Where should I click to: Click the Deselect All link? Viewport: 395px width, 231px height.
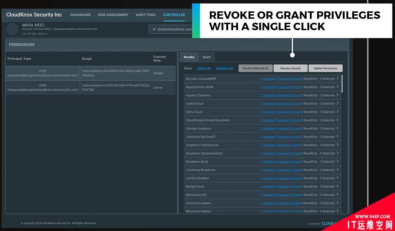point(225,68)
